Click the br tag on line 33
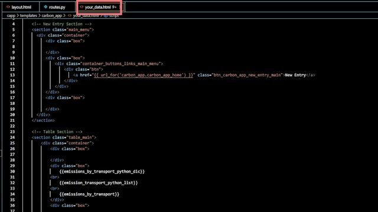 click(x=55, y=188)
